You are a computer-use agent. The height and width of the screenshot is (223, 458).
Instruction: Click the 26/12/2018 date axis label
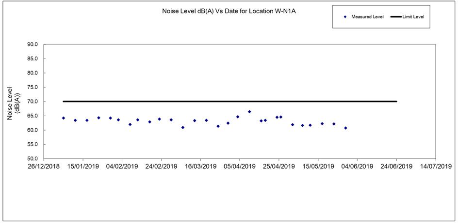tap(44, 166)
